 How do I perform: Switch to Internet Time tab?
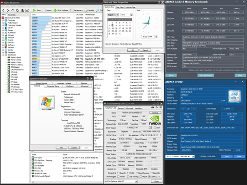tap(131, 7)
